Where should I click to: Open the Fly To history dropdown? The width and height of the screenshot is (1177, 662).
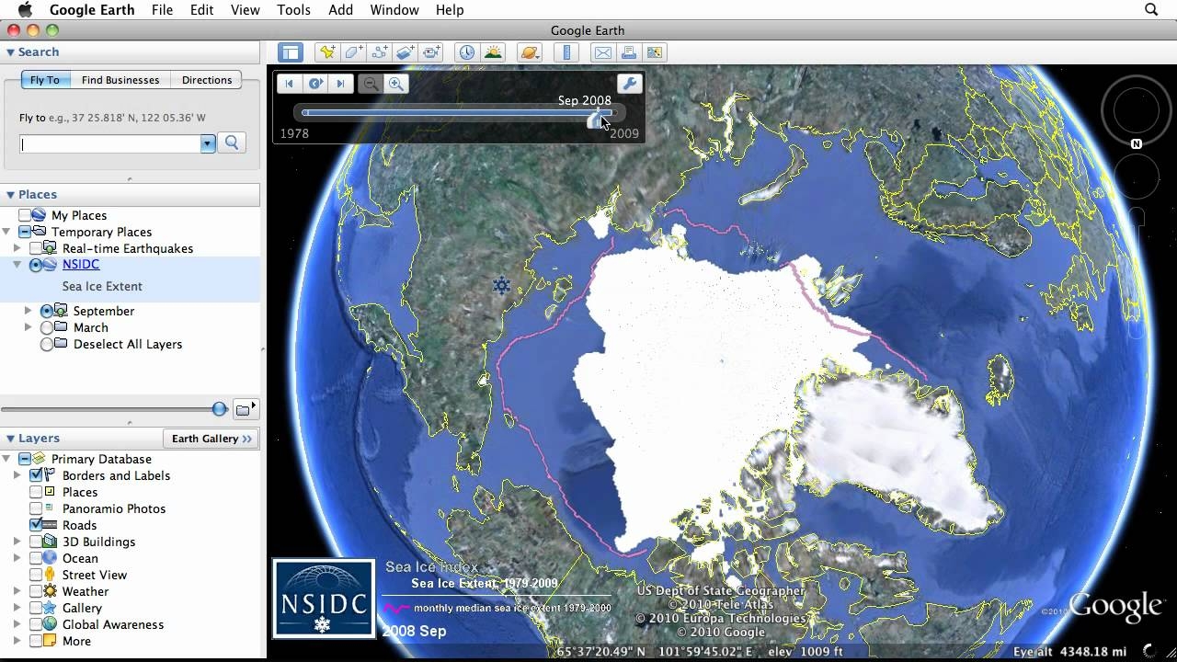208,143
